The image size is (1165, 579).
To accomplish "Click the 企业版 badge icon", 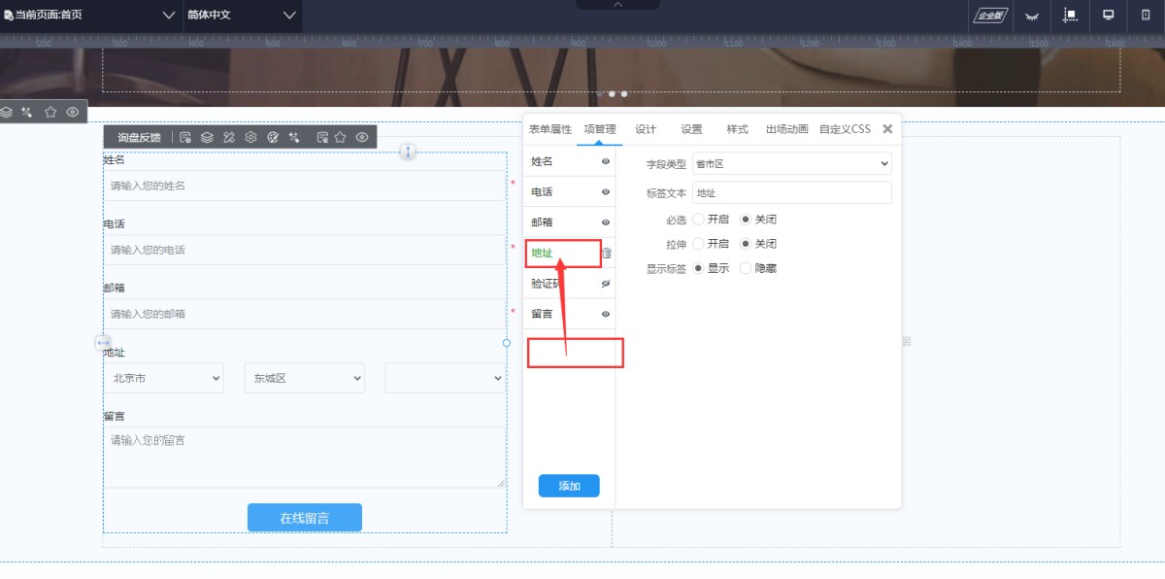I will point(991,16).
